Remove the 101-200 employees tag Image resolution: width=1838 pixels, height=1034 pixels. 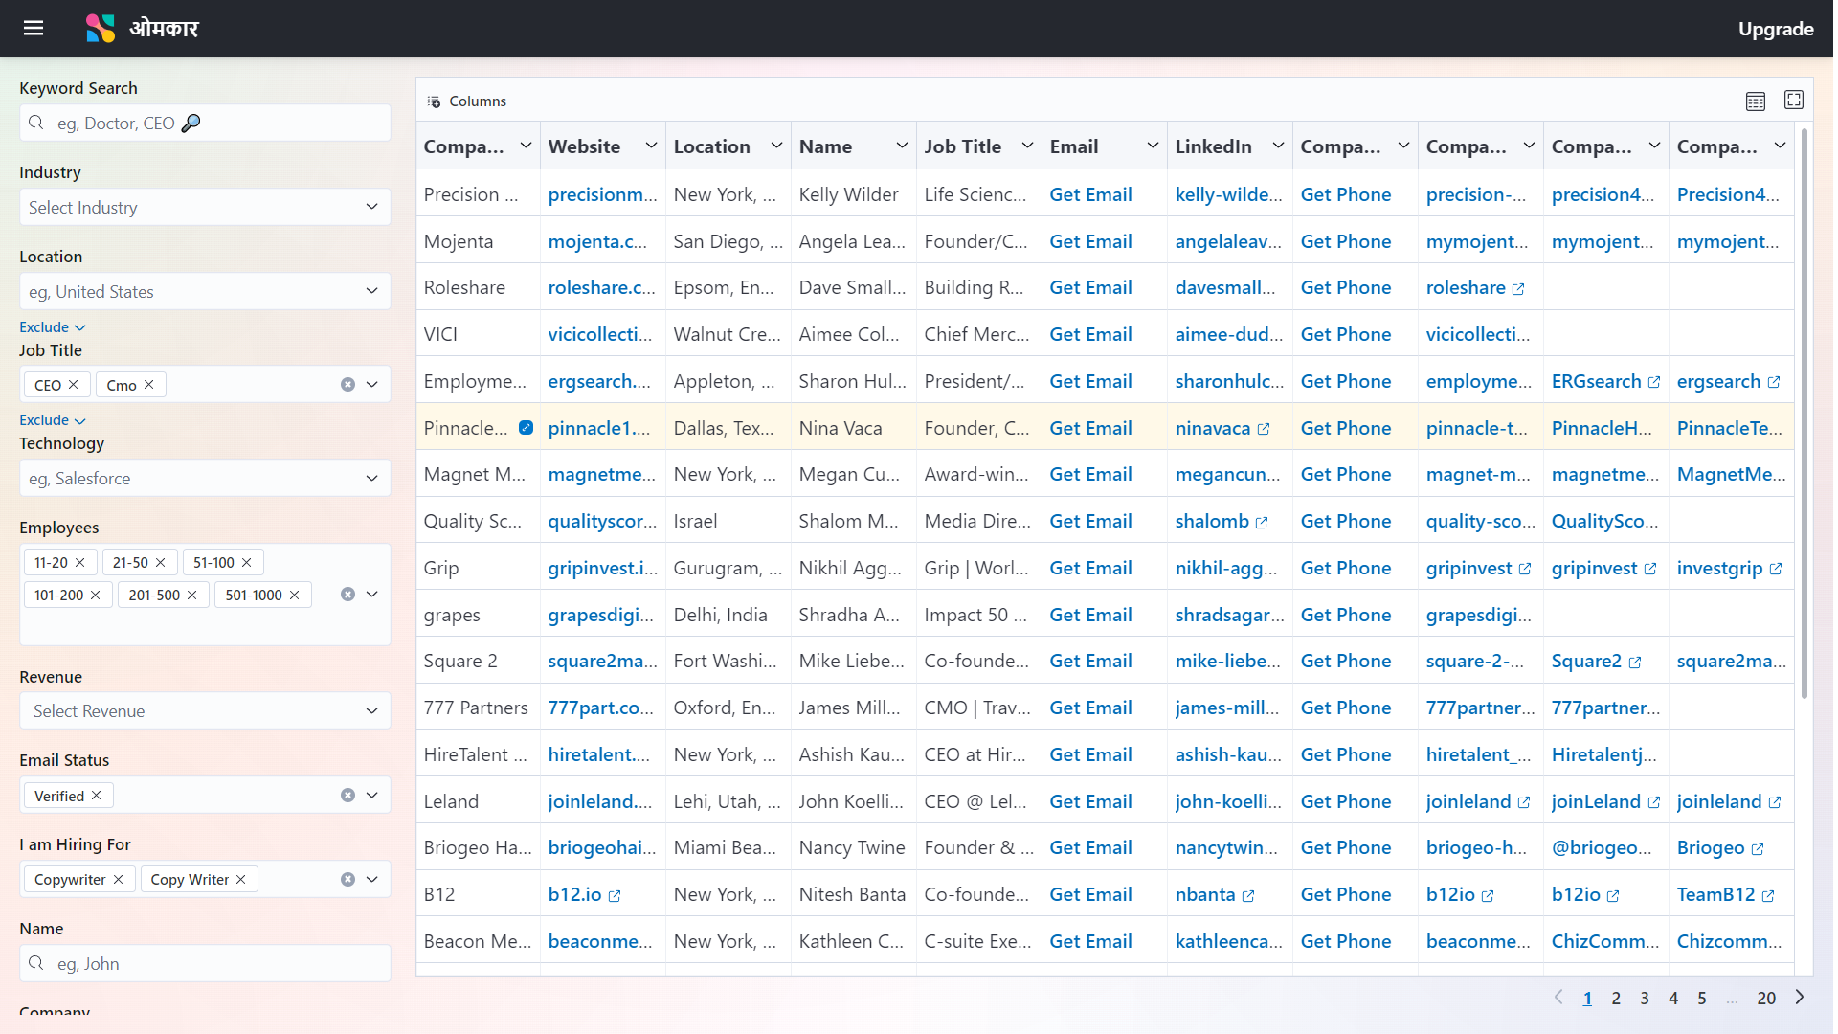coord(96,595)
